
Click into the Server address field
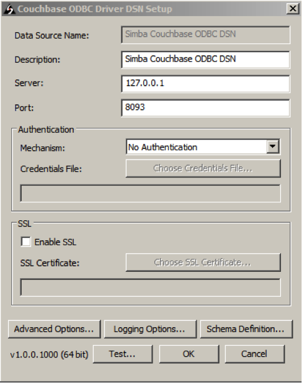(205, 84)
